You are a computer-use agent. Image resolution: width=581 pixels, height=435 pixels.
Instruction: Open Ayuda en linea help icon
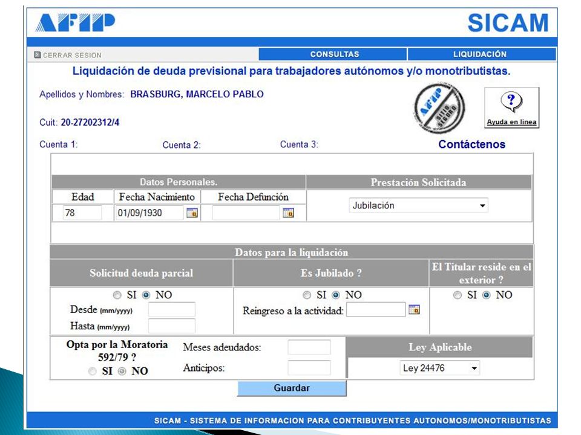(511, 101)
